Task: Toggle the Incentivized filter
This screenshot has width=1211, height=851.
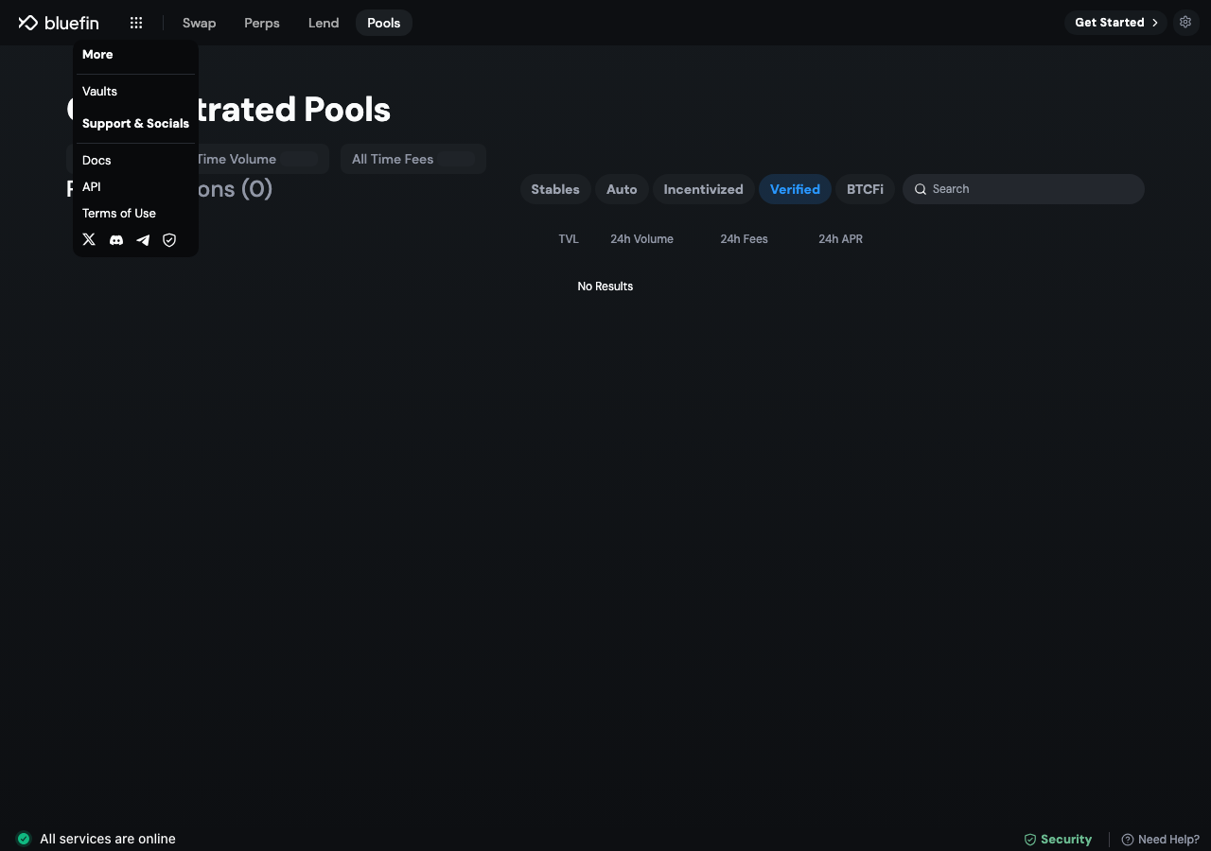Action: 704,189
